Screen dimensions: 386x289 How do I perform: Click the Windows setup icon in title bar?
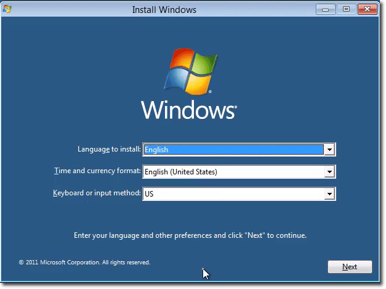point(7,9)
